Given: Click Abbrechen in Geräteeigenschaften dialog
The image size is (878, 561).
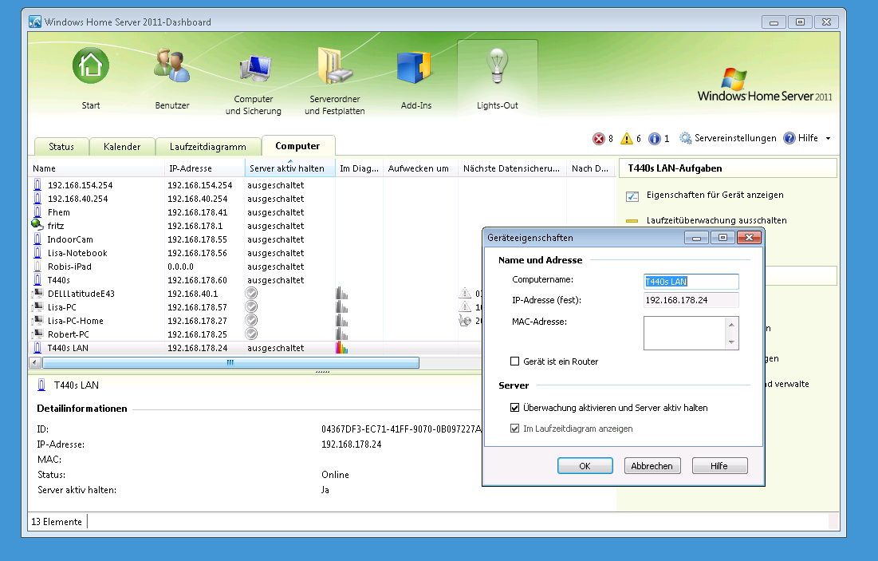Looking at the screenshot, I should point(652,466).
